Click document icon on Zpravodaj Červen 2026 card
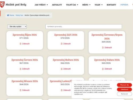This screenshot has height=100, width=133. pyautogui.click(x=20, y=69)
